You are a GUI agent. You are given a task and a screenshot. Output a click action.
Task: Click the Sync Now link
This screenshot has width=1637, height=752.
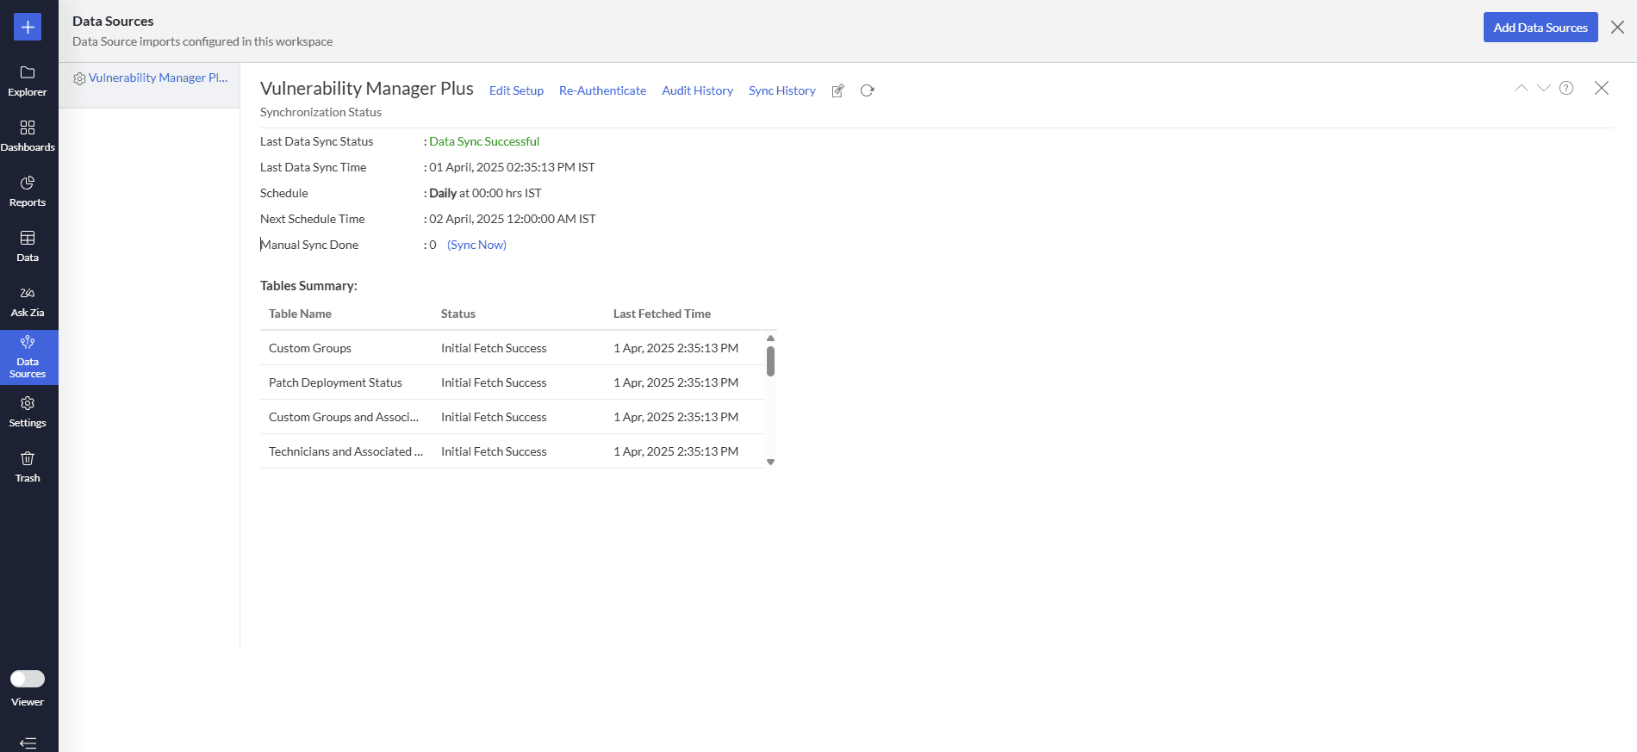(476, 245)
